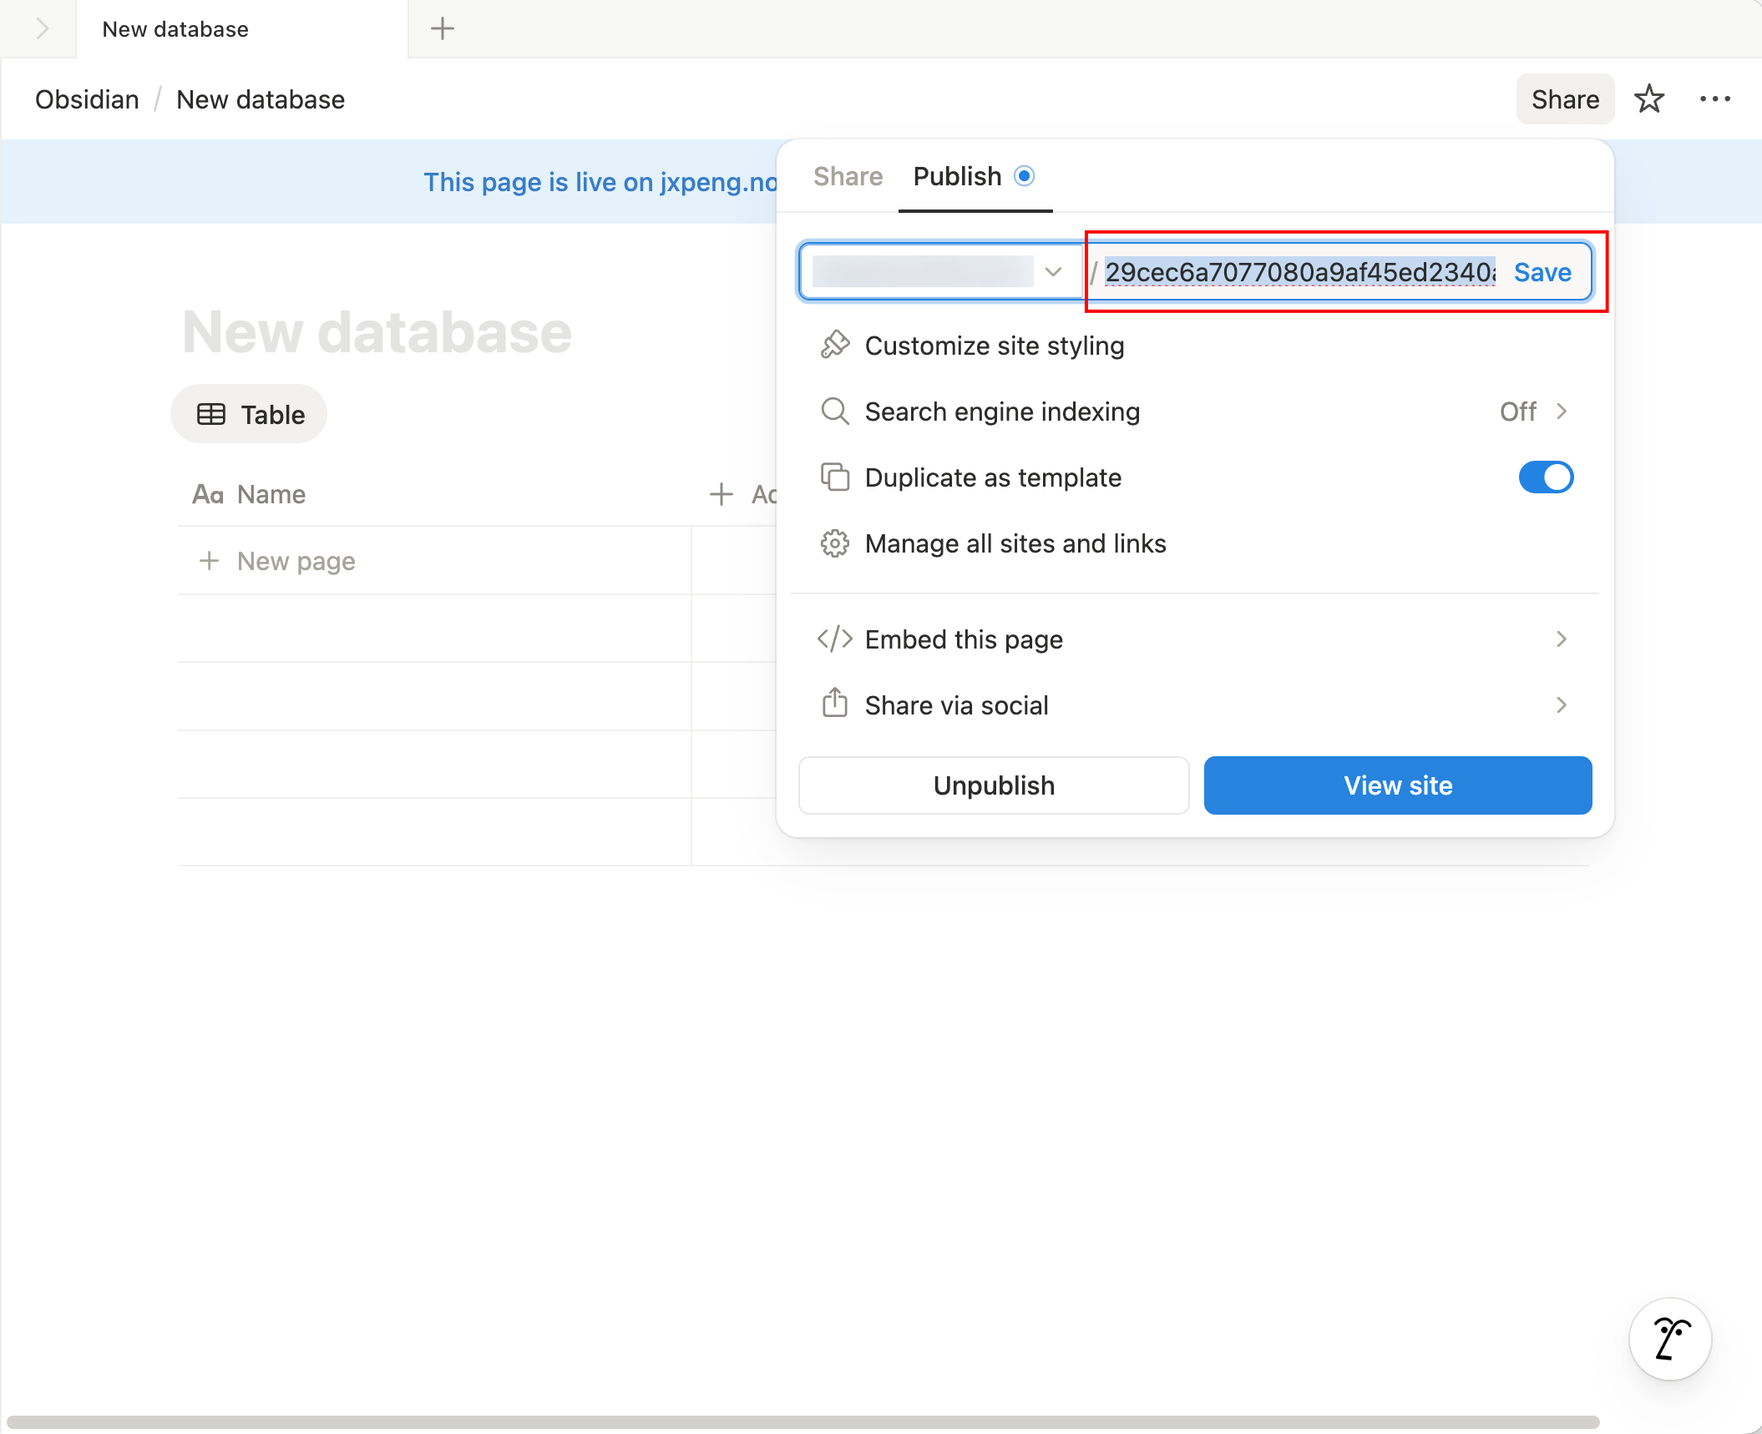Image resolution: width=1762 pixels, height=1434 pixels.
Task: Click the Share via social upload icon
Action: tap(834, 704)
